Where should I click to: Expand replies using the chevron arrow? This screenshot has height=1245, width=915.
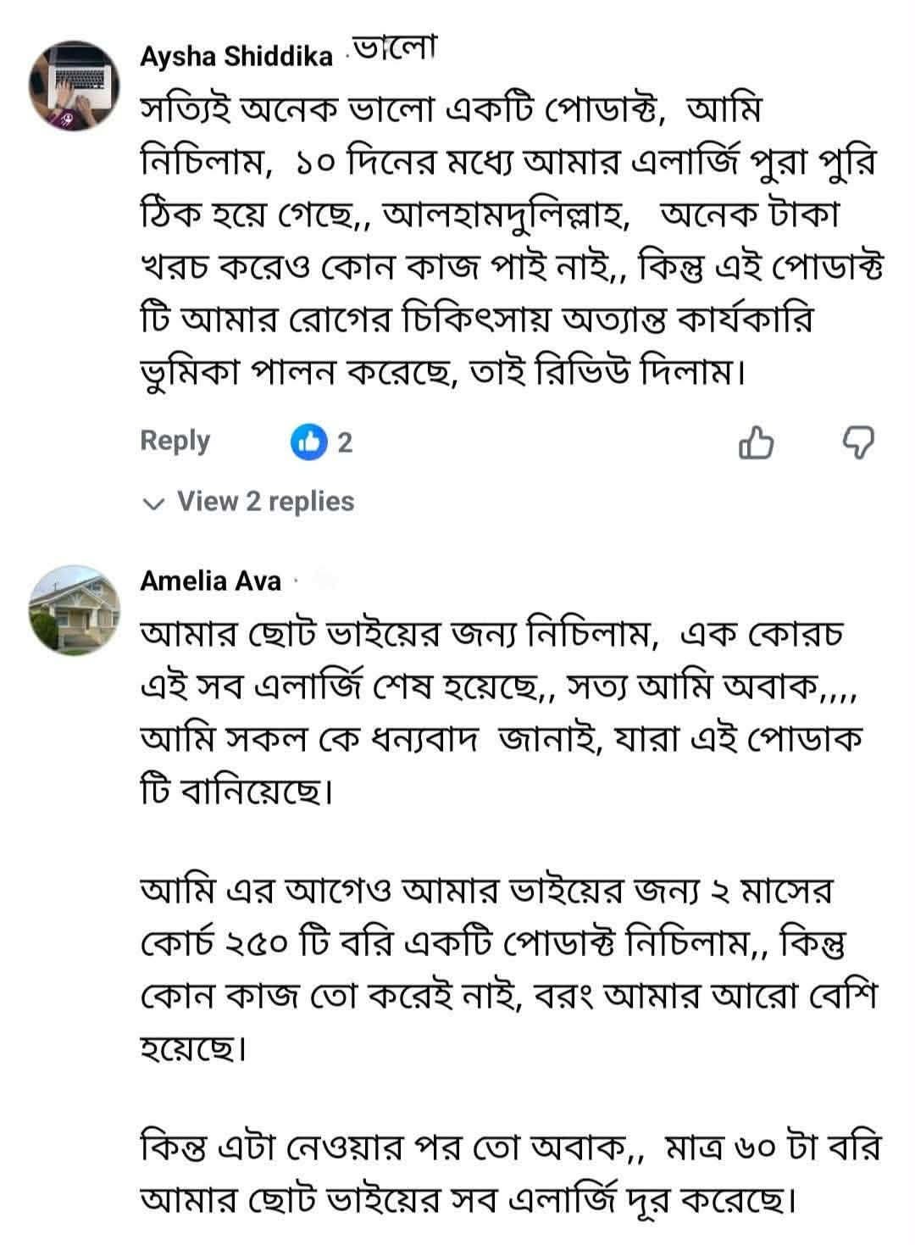(x=153, y=503)
